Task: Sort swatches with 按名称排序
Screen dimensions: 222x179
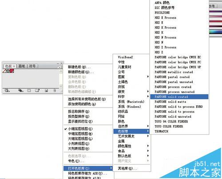Action: pyautogui.click(x=79, y=111)
